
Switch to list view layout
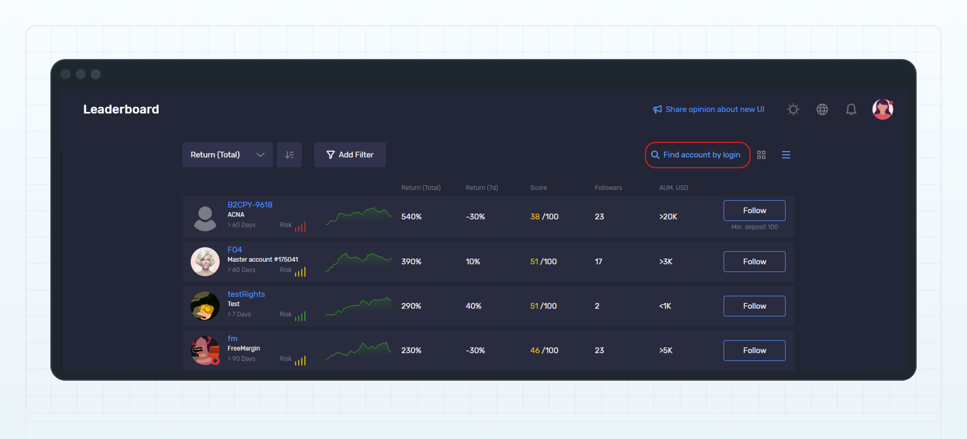[786, 154]
